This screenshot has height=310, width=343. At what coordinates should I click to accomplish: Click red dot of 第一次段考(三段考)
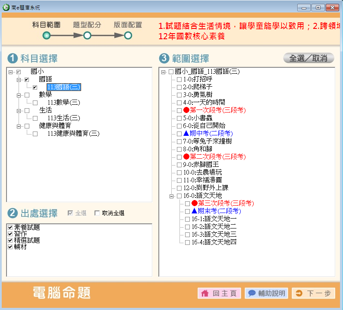186,110
